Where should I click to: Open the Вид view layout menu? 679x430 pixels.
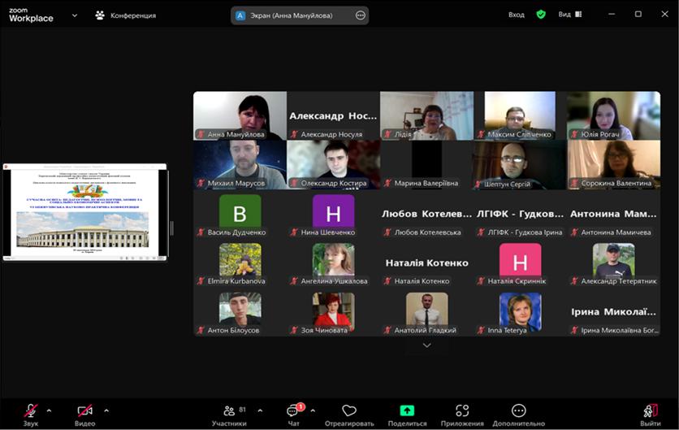(569, 15)
